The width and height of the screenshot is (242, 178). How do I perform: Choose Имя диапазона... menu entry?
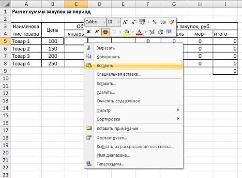134,155
